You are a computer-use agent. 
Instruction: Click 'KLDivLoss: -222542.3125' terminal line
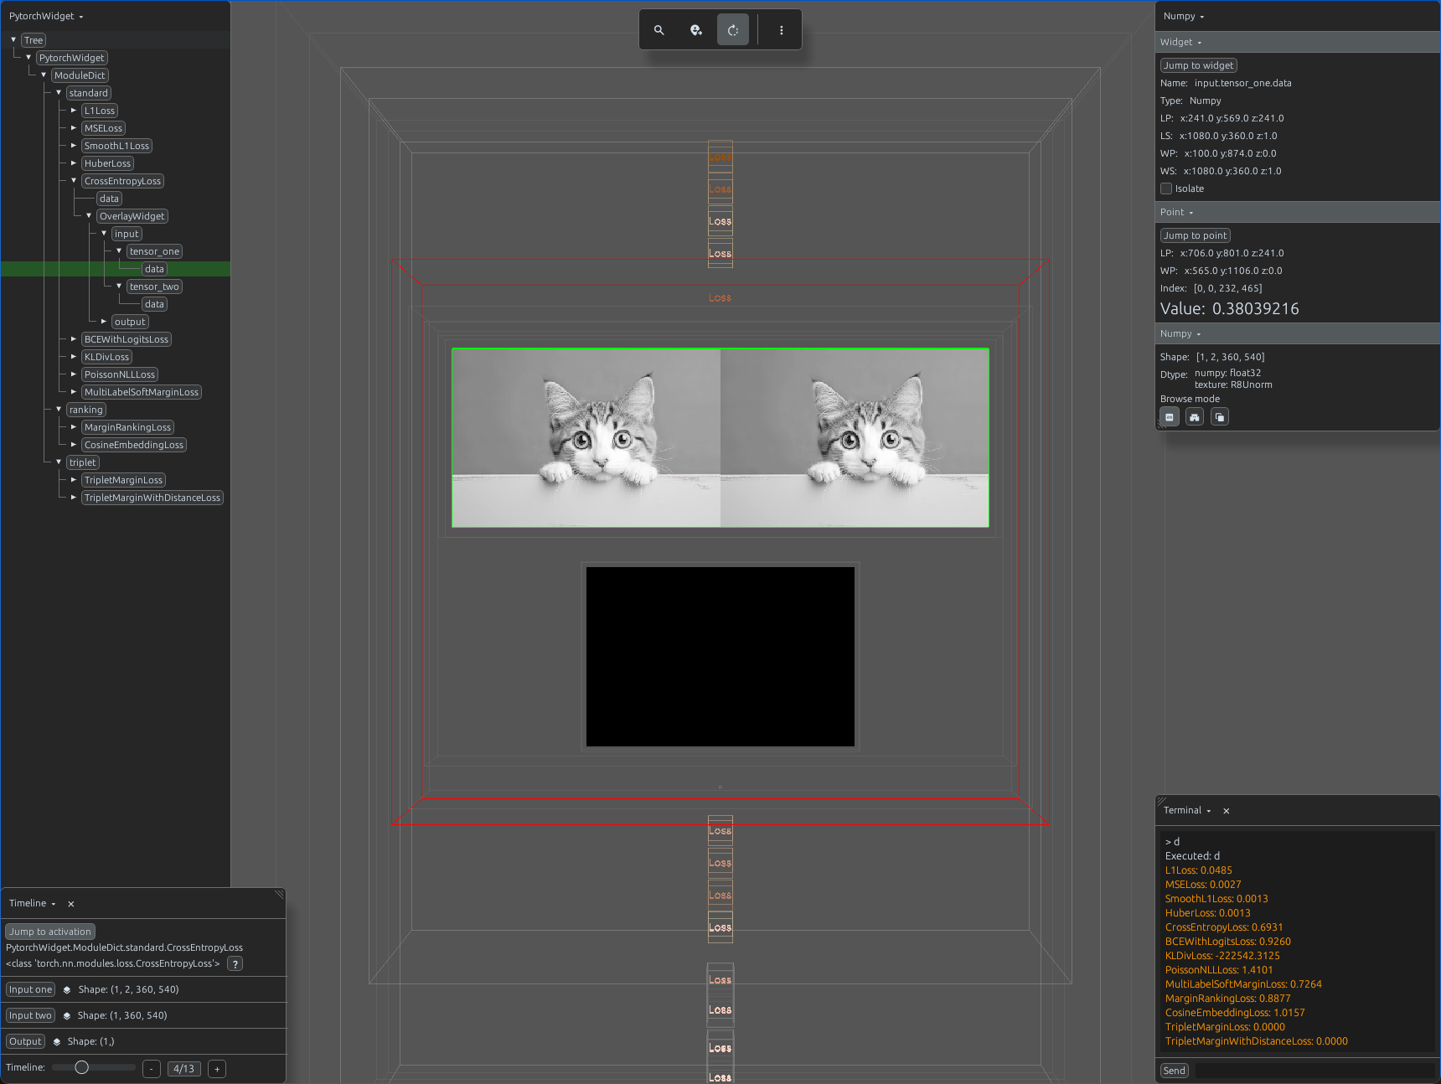coord(1222,956)
